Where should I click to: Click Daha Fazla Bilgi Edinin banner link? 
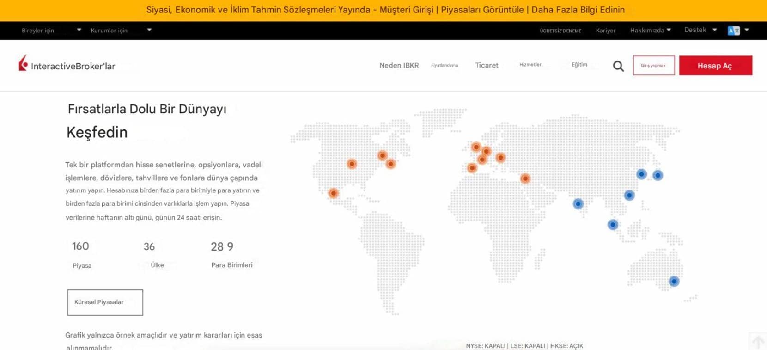(578, 10)
